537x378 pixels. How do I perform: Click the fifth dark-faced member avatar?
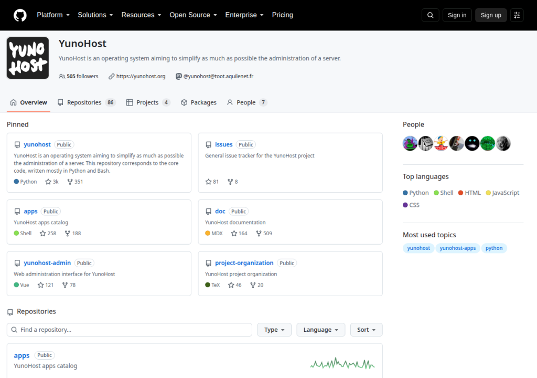point(472,143)
